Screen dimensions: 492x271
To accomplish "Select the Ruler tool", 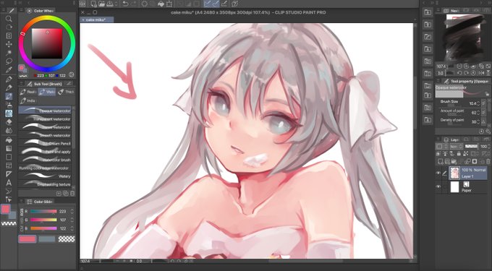I will 9,174.
